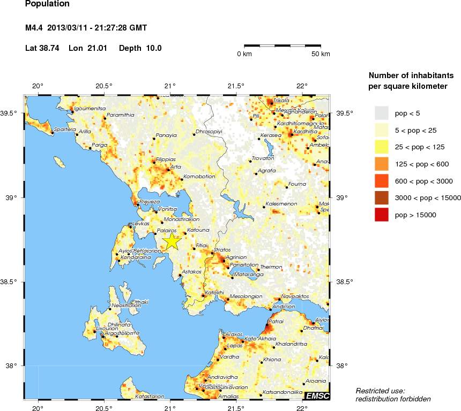Select the 'pop > 15000' red swatch

pyautogui.click(x=381, y=215)
